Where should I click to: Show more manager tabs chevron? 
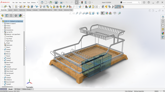click(x=24, y=16)
